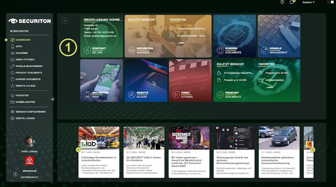Click 'Telefon: +49 7841 6223 9169' text
This screenshot has height=187, width=336.
click(99, 32)
